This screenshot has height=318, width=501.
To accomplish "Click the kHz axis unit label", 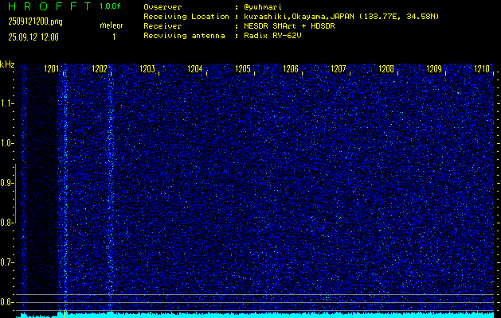I will [x=7, y=64].
